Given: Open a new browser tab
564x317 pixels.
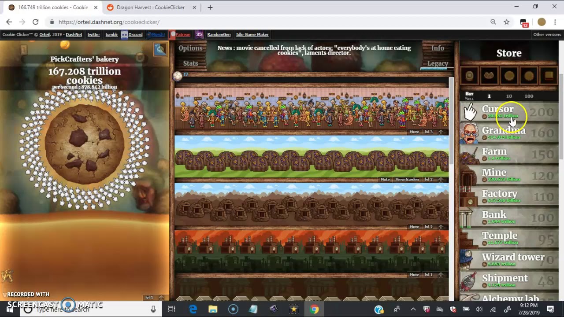Looking at the screenshot, I should 210,7.
